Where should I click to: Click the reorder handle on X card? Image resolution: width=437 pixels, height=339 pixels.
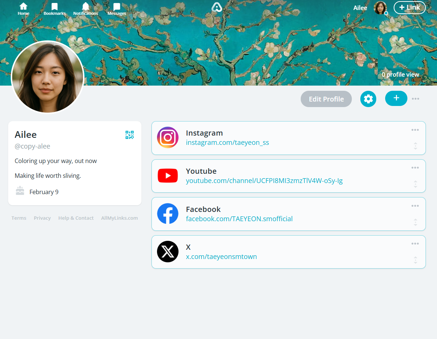tap(415, 260)
